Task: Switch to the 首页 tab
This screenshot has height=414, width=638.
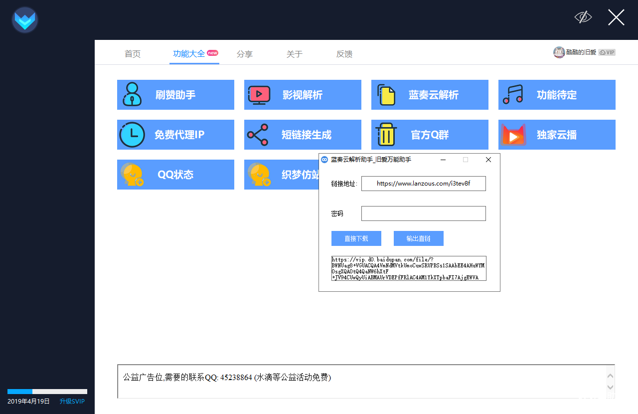Action: pos(133,54)
